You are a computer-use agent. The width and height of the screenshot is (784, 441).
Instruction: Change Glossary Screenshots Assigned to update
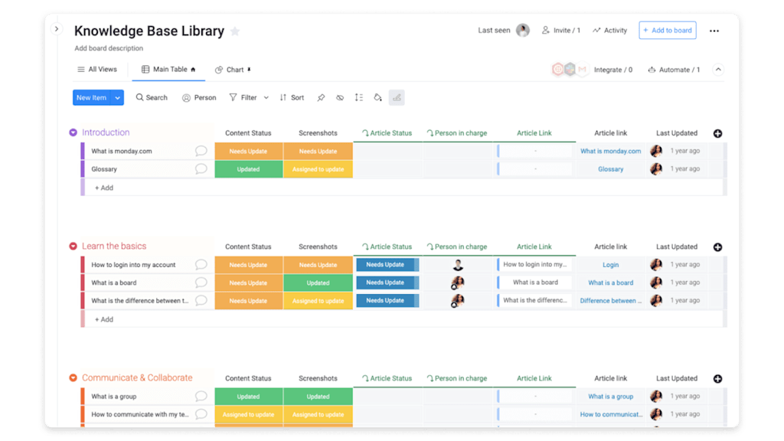[318, 169]
